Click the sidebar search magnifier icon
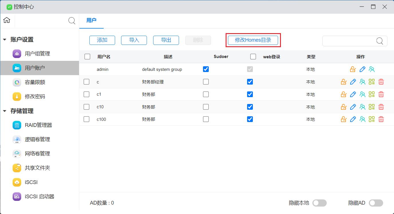 click(72, 21)
